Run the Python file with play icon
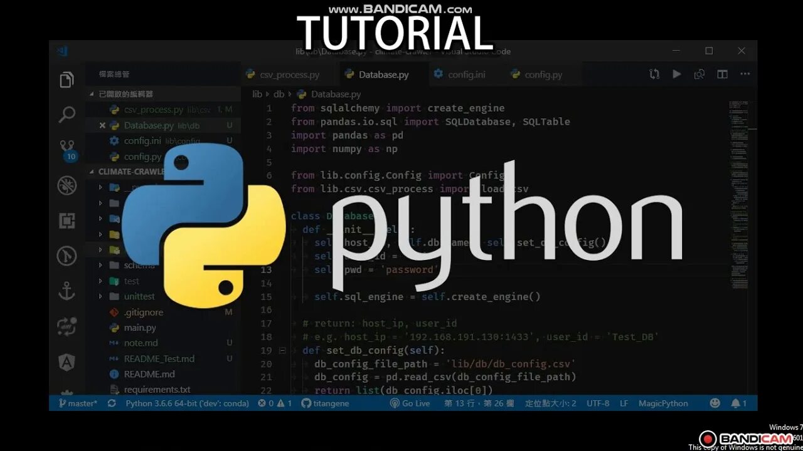 click(677, 74)
